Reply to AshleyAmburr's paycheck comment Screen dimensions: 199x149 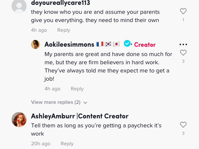click(67, 144)
